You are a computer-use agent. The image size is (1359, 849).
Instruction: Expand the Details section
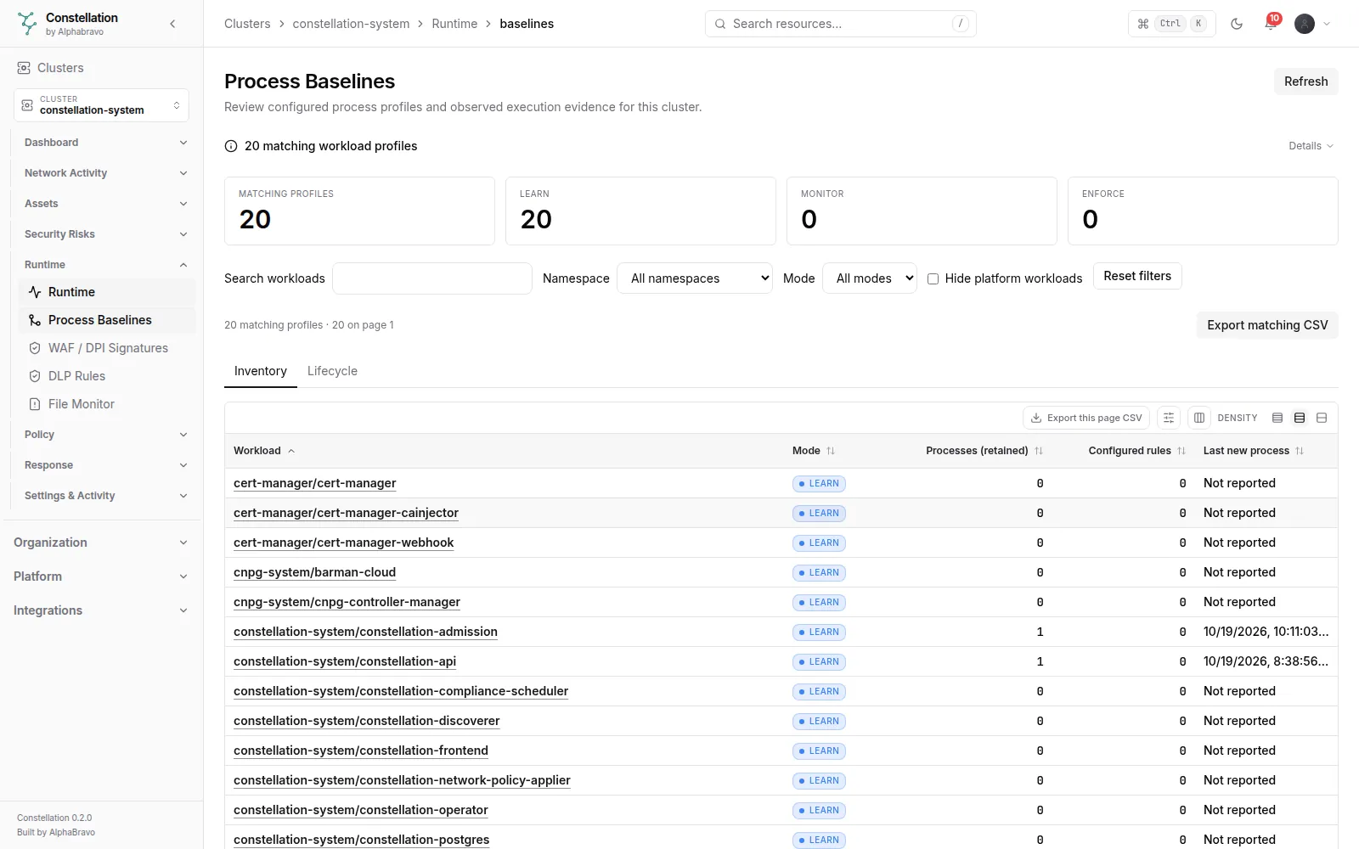click(x=1311, y=146)
